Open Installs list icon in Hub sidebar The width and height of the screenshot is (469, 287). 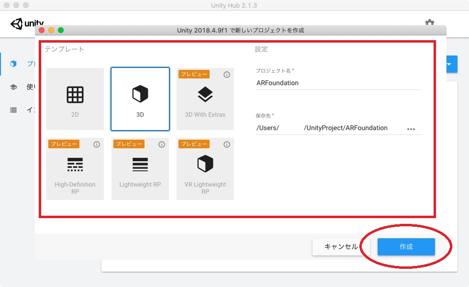point(13,110)
